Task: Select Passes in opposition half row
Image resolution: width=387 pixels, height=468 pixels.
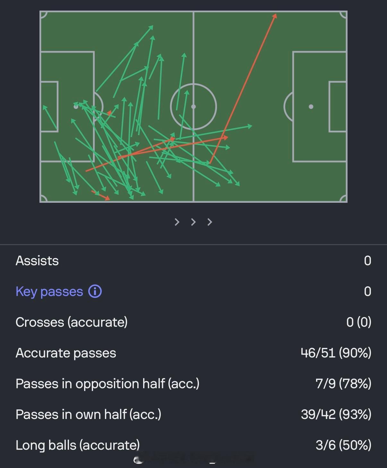Action: tap(193, 384)
